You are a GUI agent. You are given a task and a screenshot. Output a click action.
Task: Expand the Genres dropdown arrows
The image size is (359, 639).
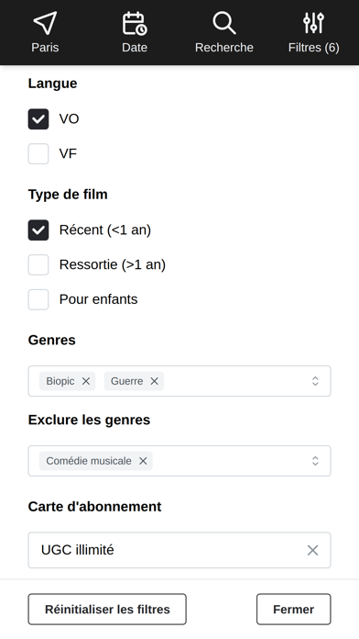coord(315,381)
